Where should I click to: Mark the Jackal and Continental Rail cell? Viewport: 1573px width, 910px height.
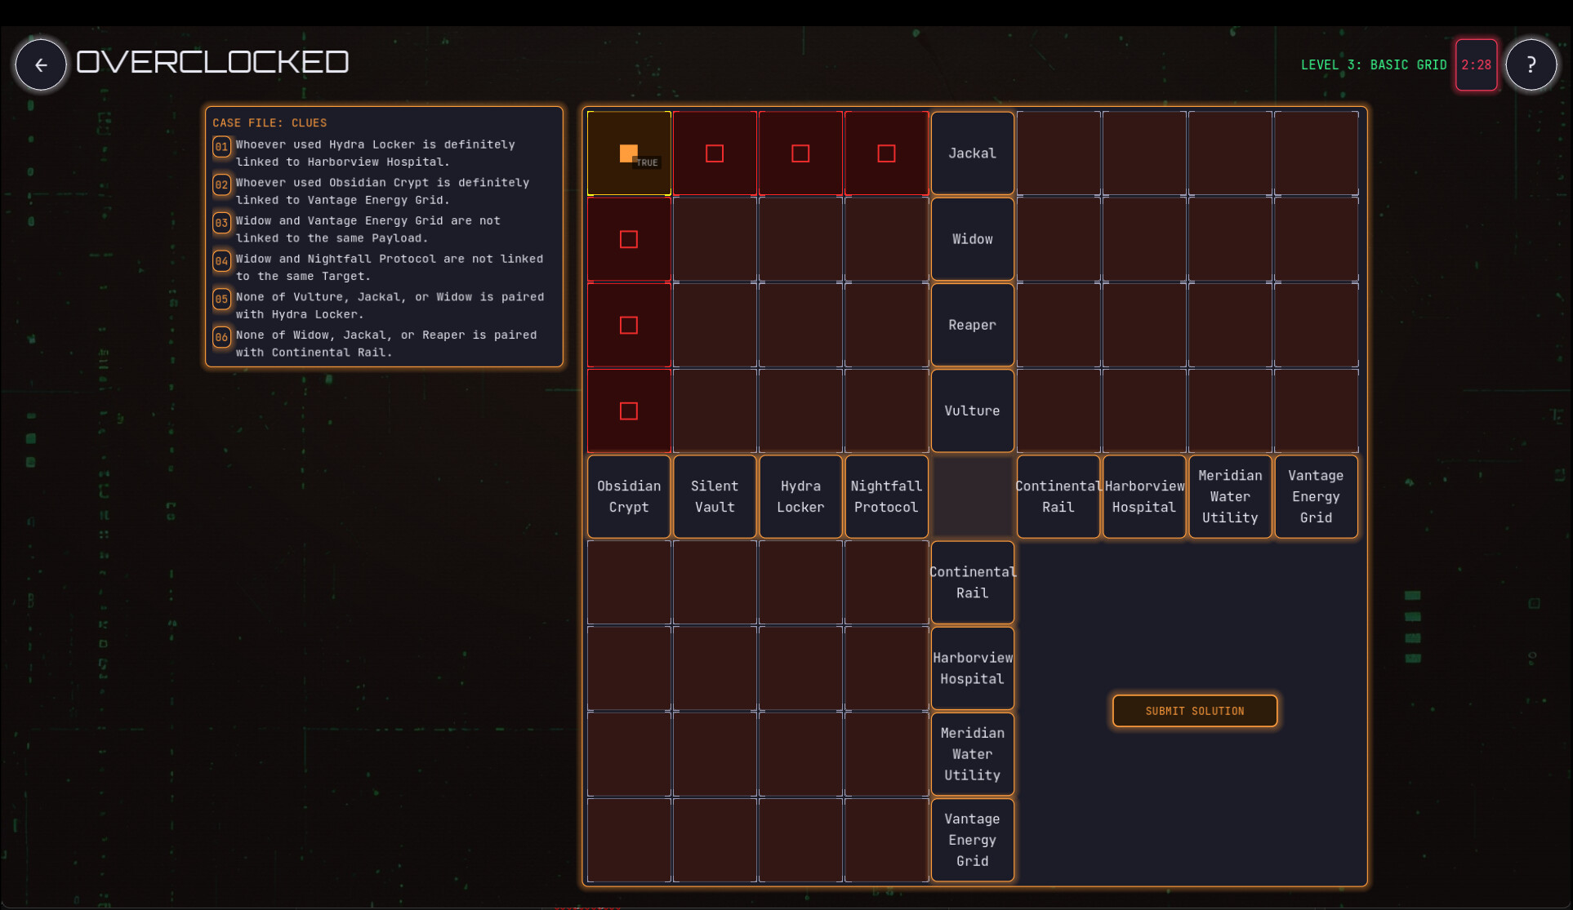1058,153
